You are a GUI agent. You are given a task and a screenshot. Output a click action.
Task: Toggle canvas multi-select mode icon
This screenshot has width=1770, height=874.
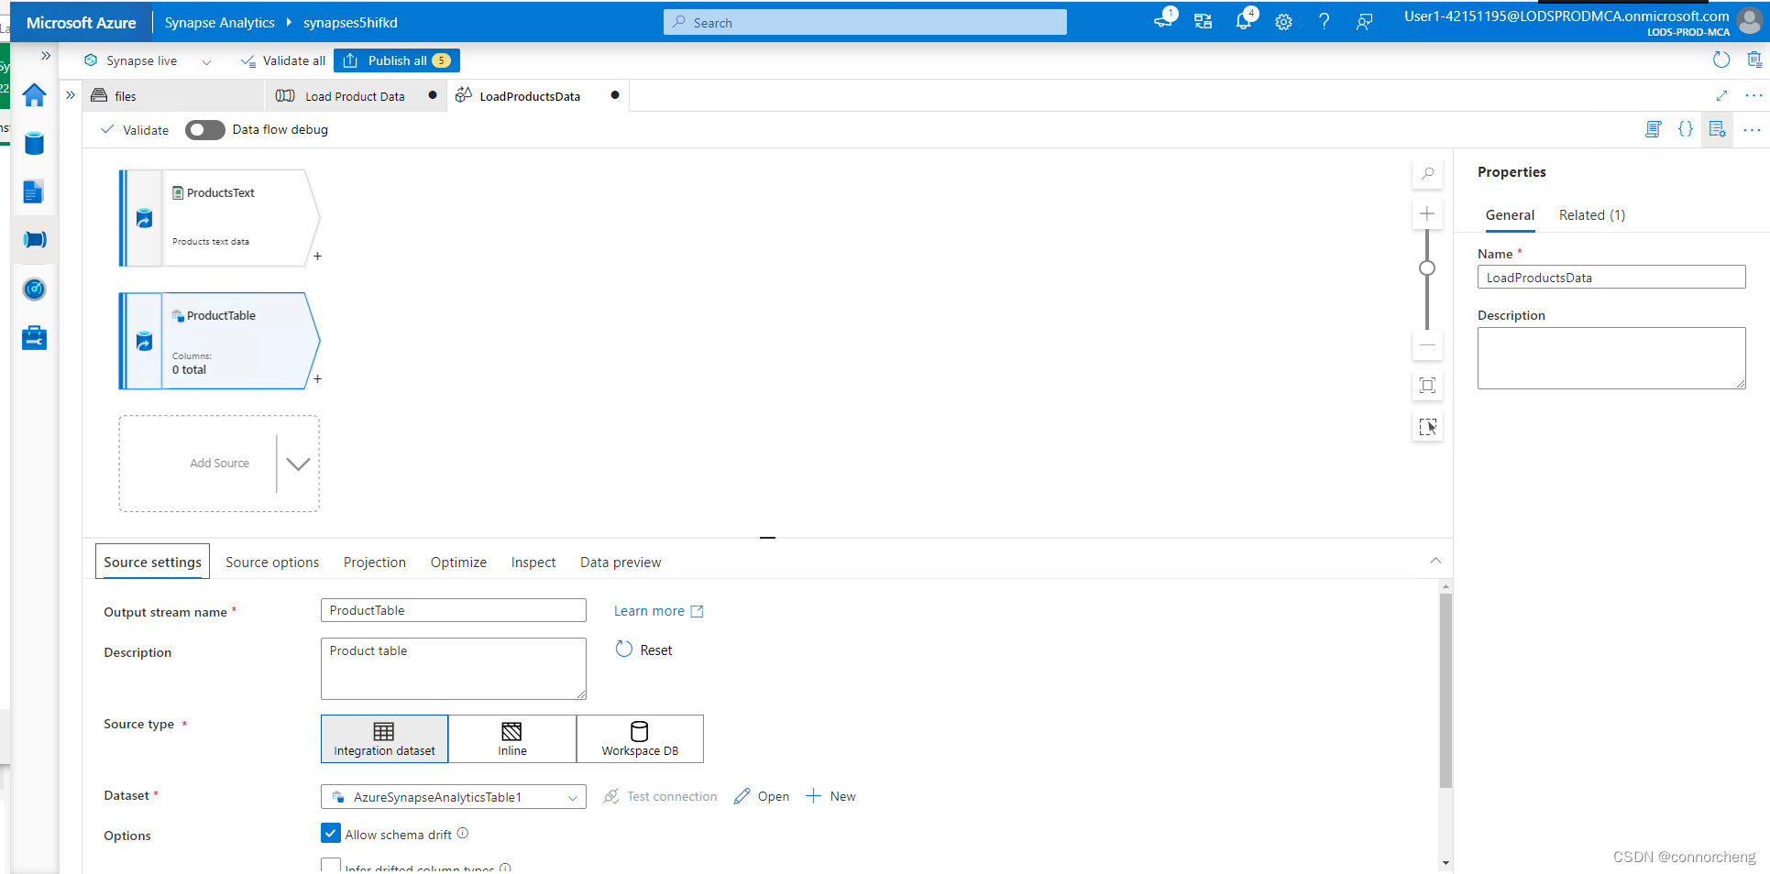pyautogui.click(x=1427, y=427)
